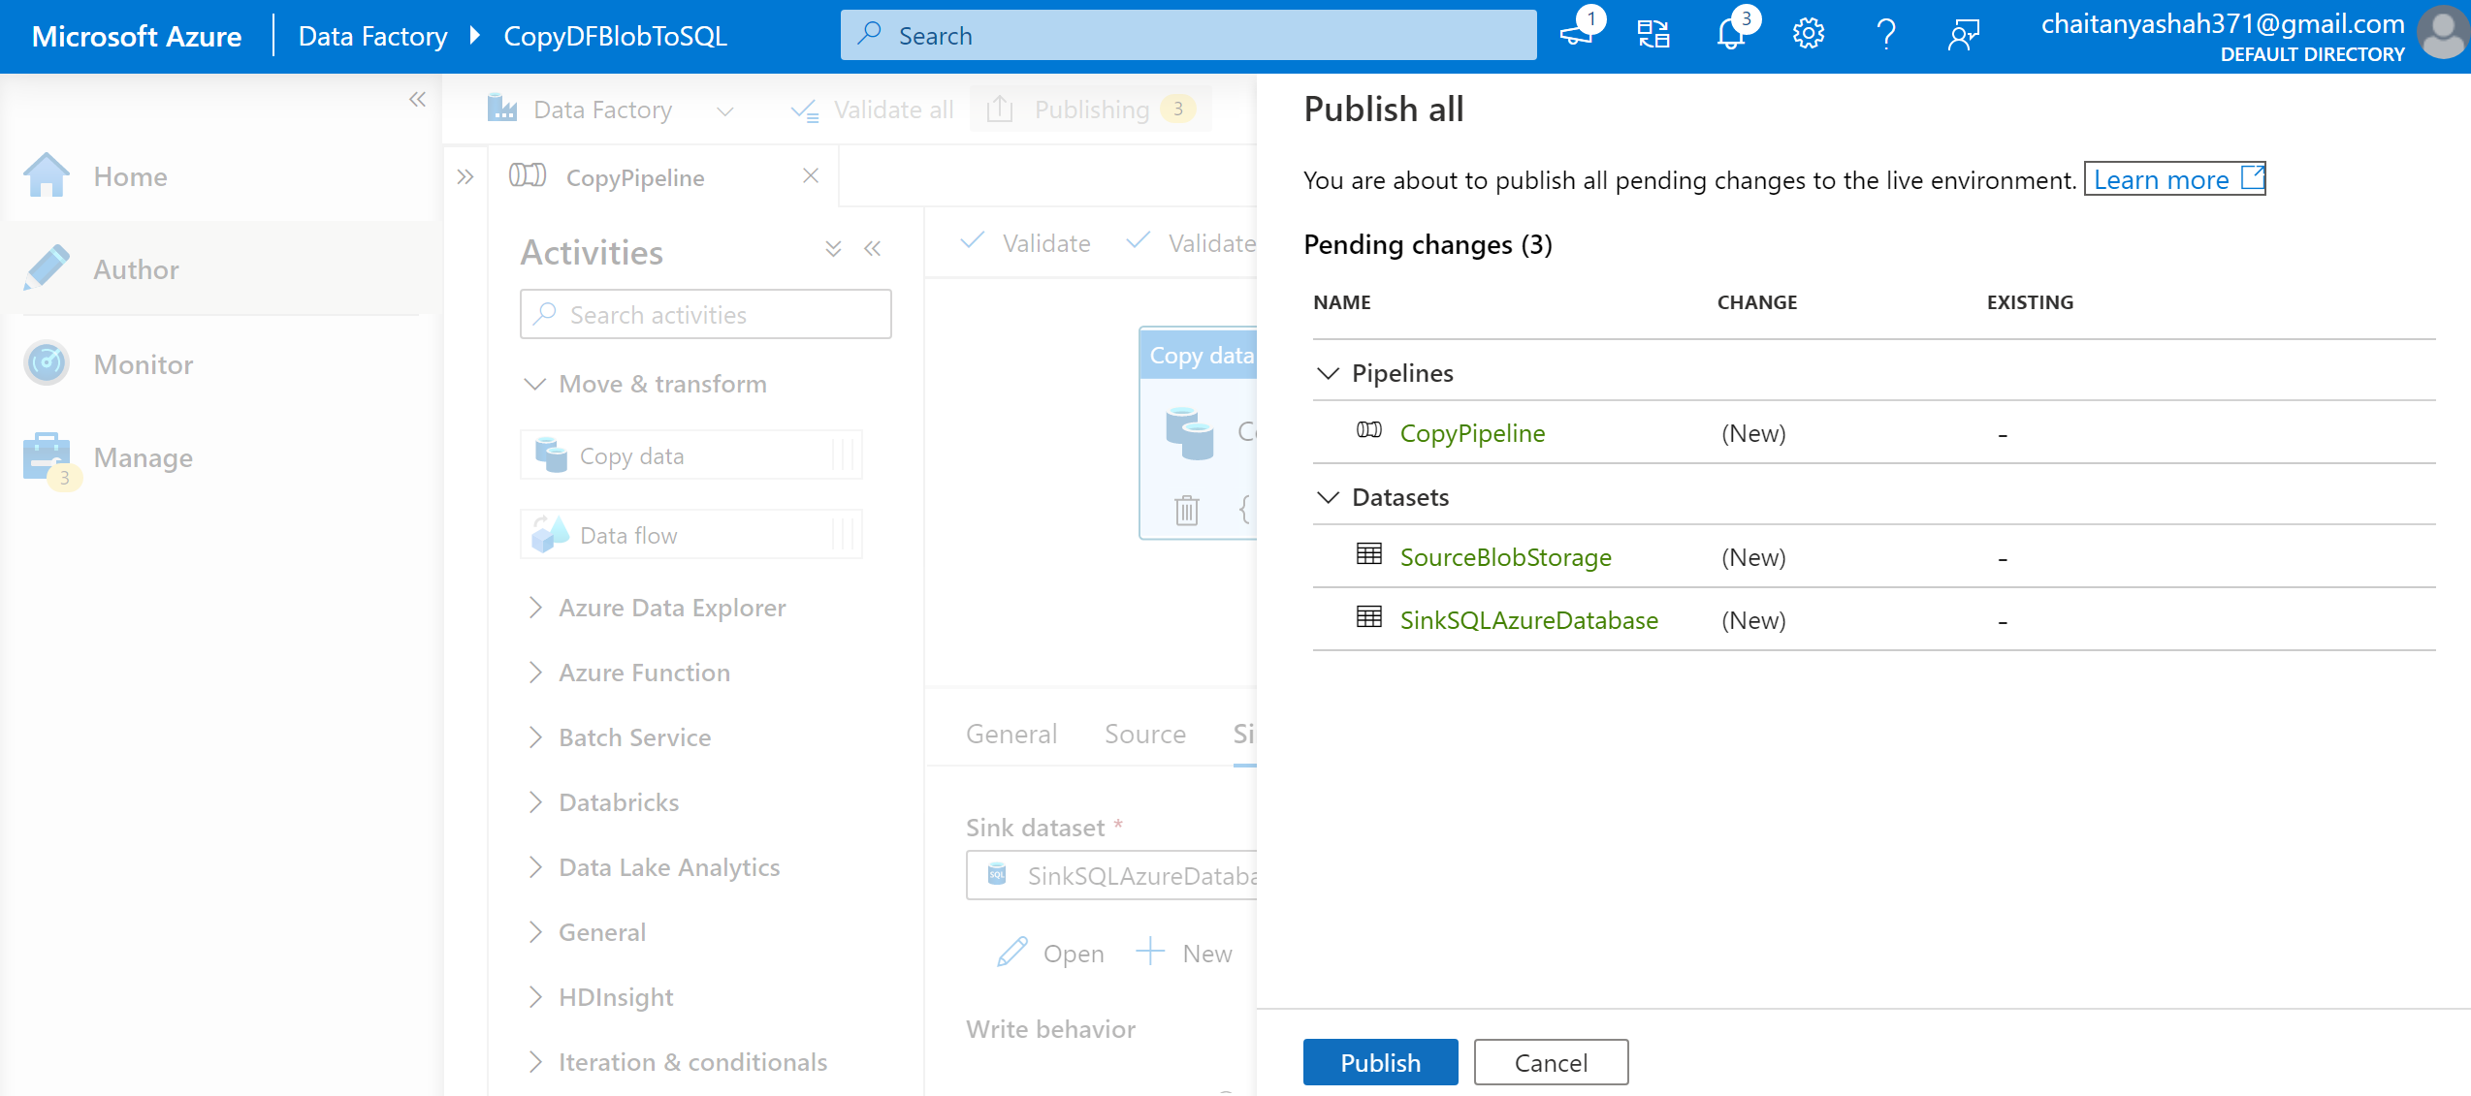Click the top Search box
This screenshot has width=2471, height=1096.
1188,35
